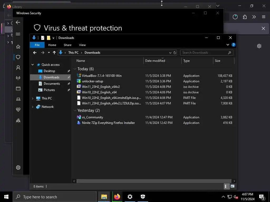Click This PC in address bar
The image size is (270, 202).
(x=73, y=53)
